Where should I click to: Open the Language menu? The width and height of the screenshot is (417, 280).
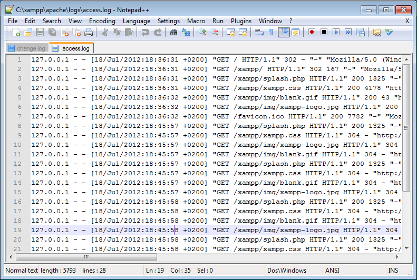coord(137,21)
